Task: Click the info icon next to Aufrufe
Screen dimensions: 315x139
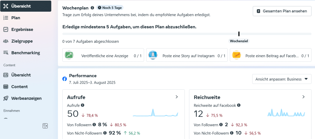Action: pyautogui.click(x=83, y=105)
